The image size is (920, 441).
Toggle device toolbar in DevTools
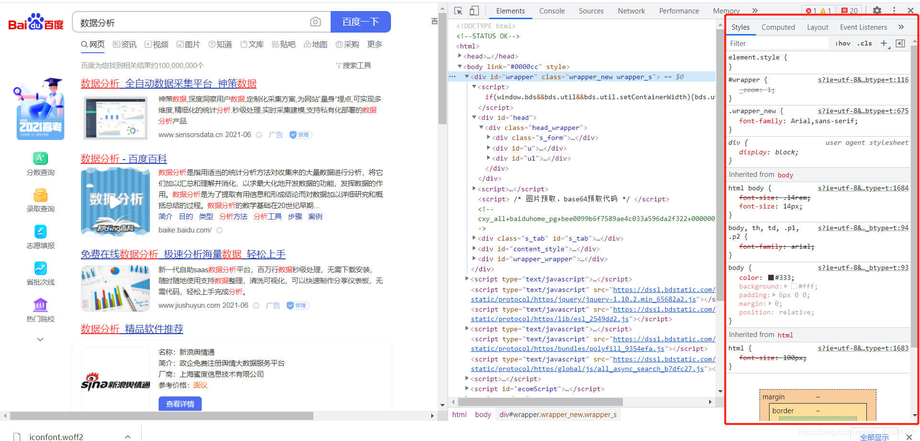tap(474, 11)
